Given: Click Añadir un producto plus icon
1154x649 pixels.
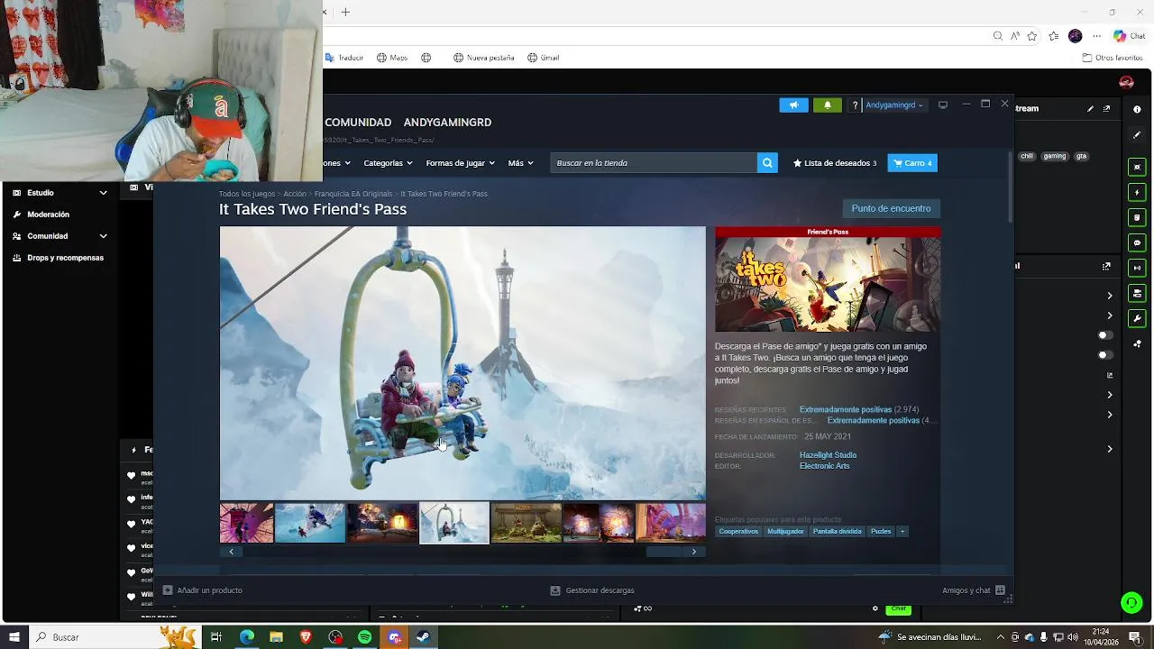Looking at the screenshot, I should pos(168,590).
